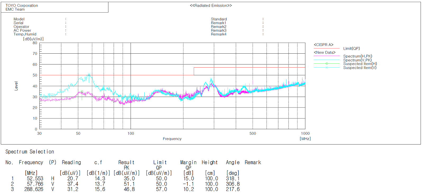Viewport: 423px width, 196px height.
Task: Click margin value '15.0' in row 1
Action: [x=189, y=179]
